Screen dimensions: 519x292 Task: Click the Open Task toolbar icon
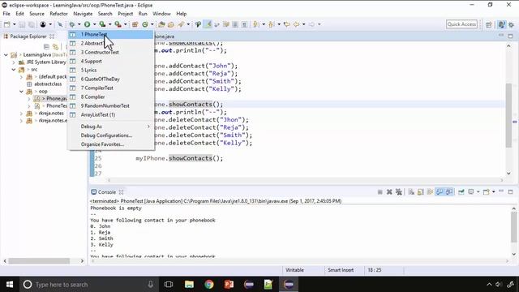171,24
